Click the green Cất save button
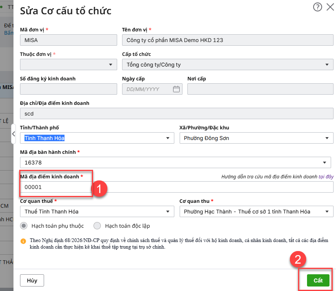 (318, 280)
